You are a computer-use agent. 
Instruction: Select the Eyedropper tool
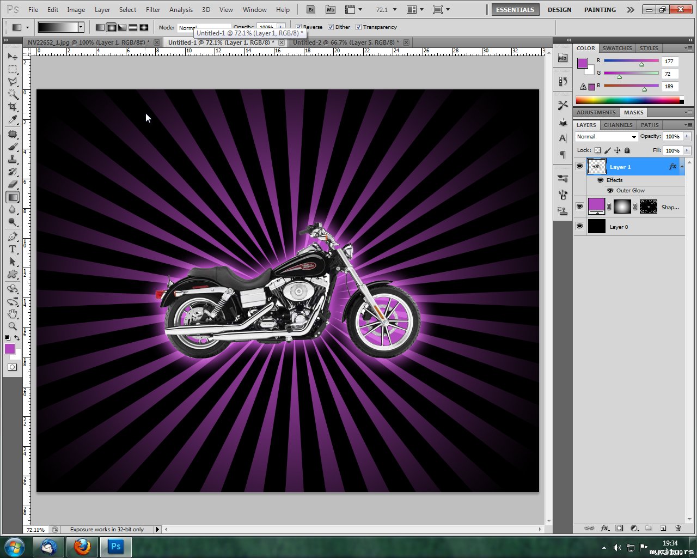[x=12, y=120]
